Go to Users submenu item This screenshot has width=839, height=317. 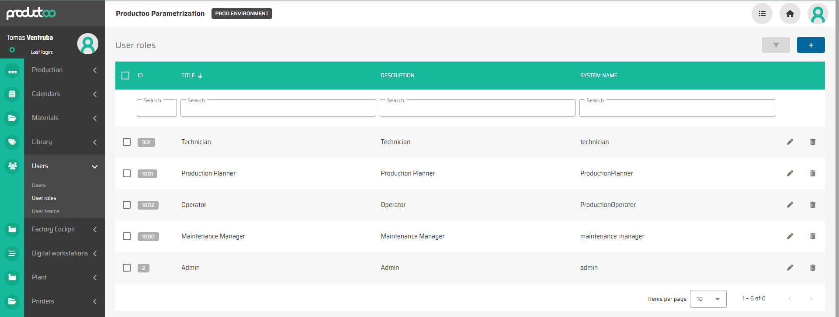39,185
